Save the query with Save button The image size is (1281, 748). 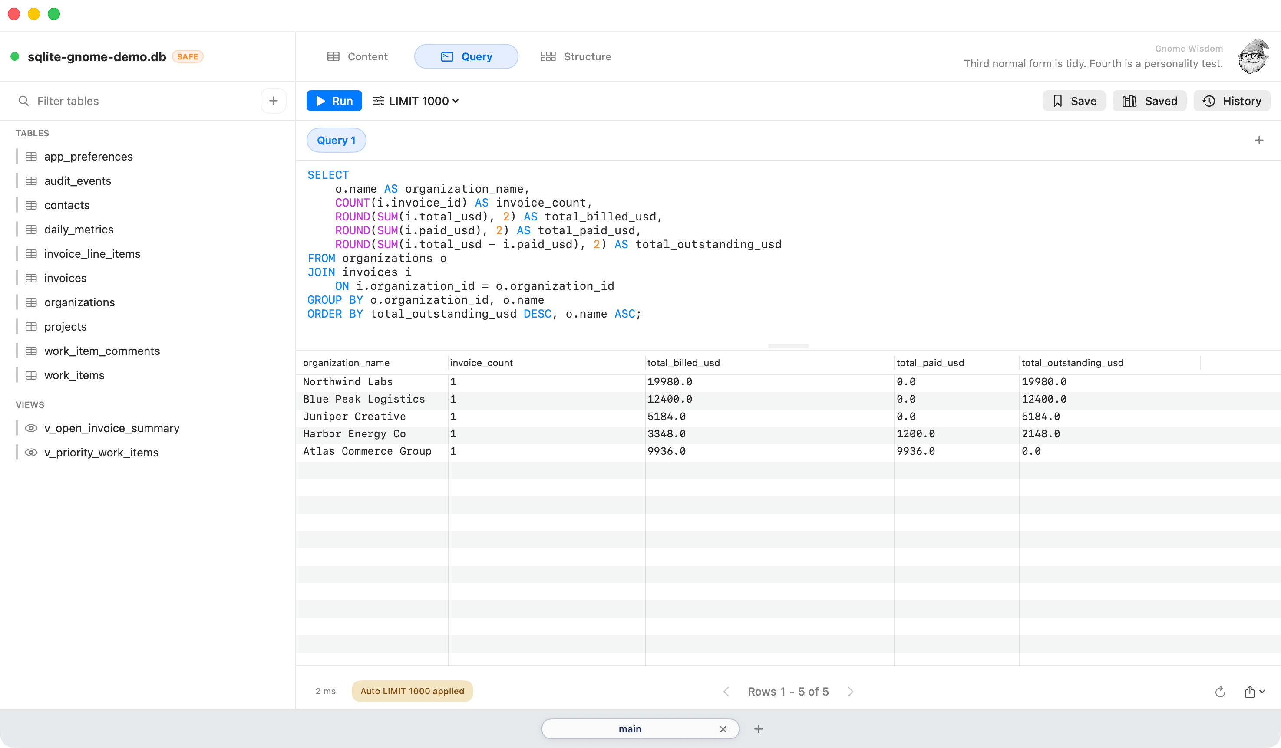coord(1073,101)
